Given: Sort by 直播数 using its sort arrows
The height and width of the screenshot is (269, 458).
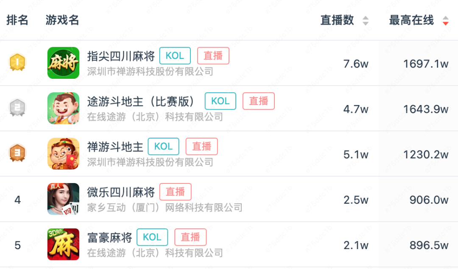Looking at the screenshot, I should [x=366, y=21].
